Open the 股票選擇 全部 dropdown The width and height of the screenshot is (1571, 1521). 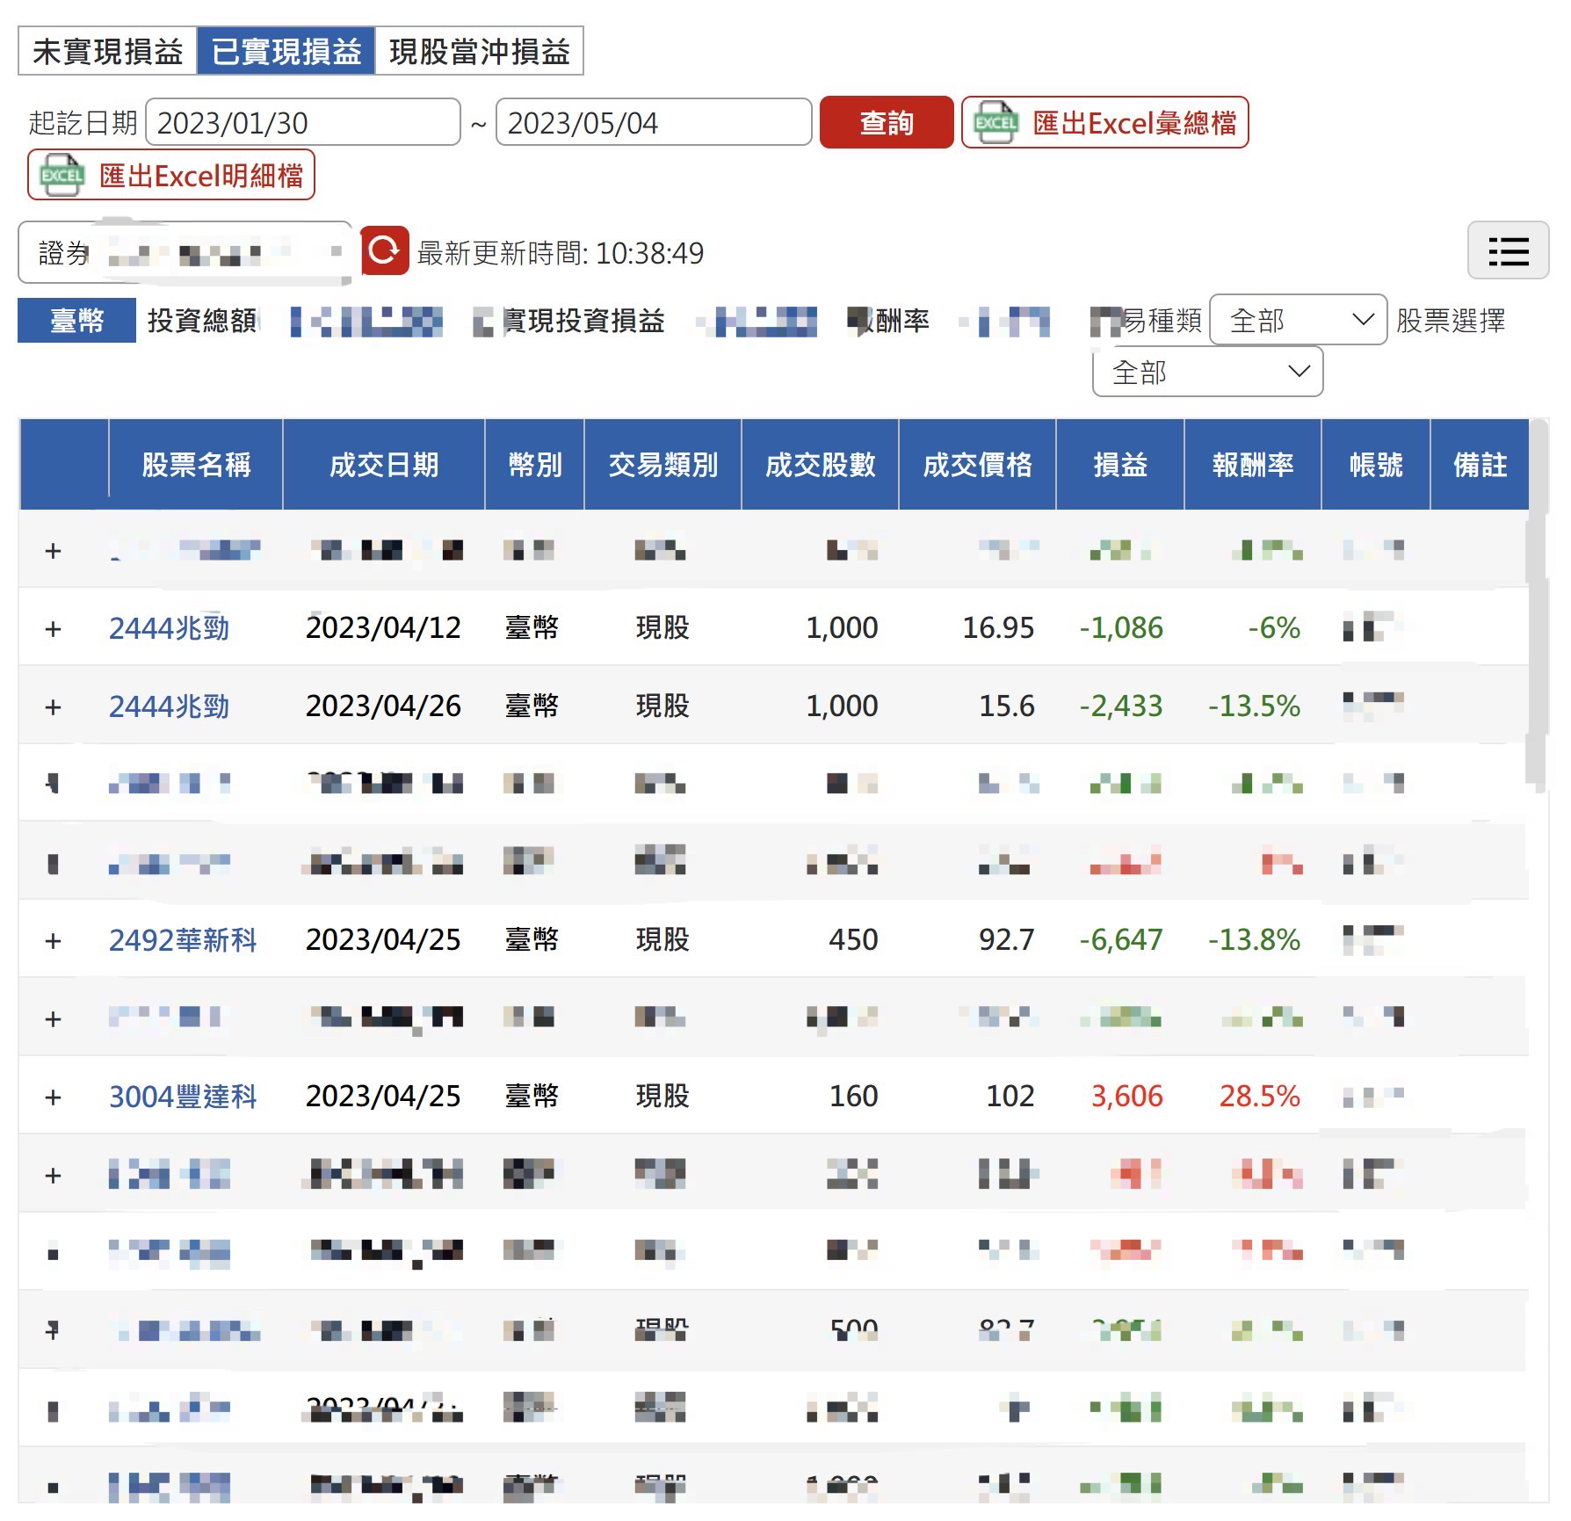[x=1207, y=372]
